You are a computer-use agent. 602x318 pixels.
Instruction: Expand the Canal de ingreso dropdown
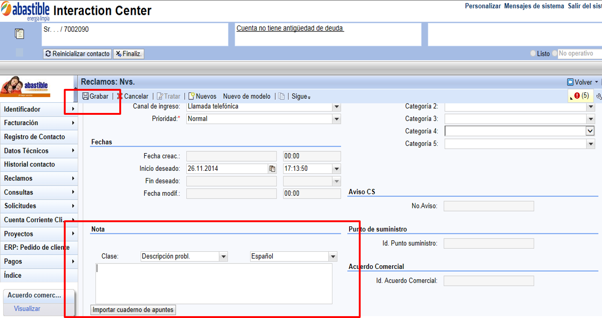[337, 106]
